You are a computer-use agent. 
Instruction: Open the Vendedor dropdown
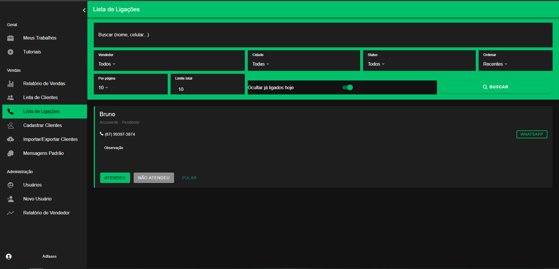click(169, 64)
